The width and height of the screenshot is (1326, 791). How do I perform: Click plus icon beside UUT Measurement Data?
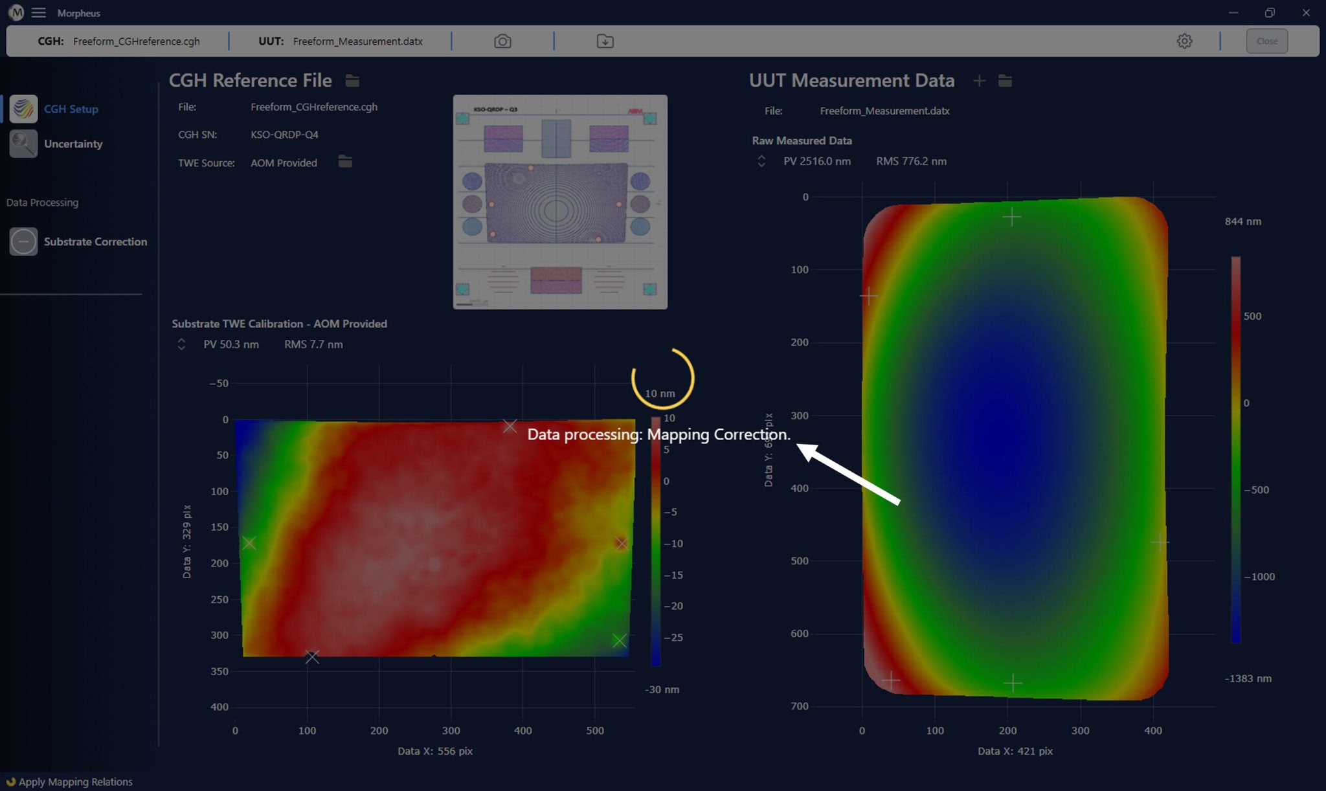click(979, 81)
